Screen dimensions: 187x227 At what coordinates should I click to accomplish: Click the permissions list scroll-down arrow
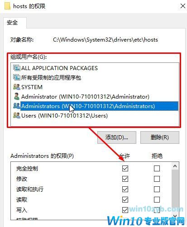click(175, 216)
